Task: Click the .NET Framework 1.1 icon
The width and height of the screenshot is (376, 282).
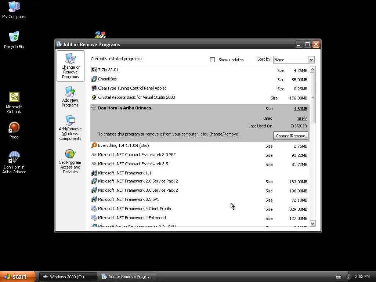Action: tap(94, 173)
